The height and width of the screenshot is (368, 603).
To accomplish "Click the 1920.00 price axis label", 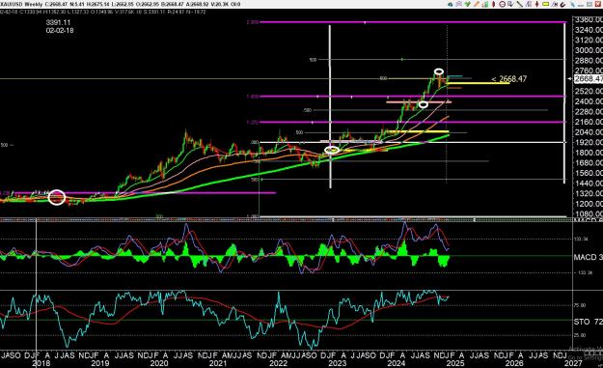I will 589,142.
